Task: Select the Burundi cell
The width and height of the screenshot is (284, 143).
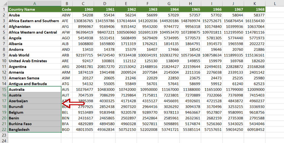Action: (34, 107)
